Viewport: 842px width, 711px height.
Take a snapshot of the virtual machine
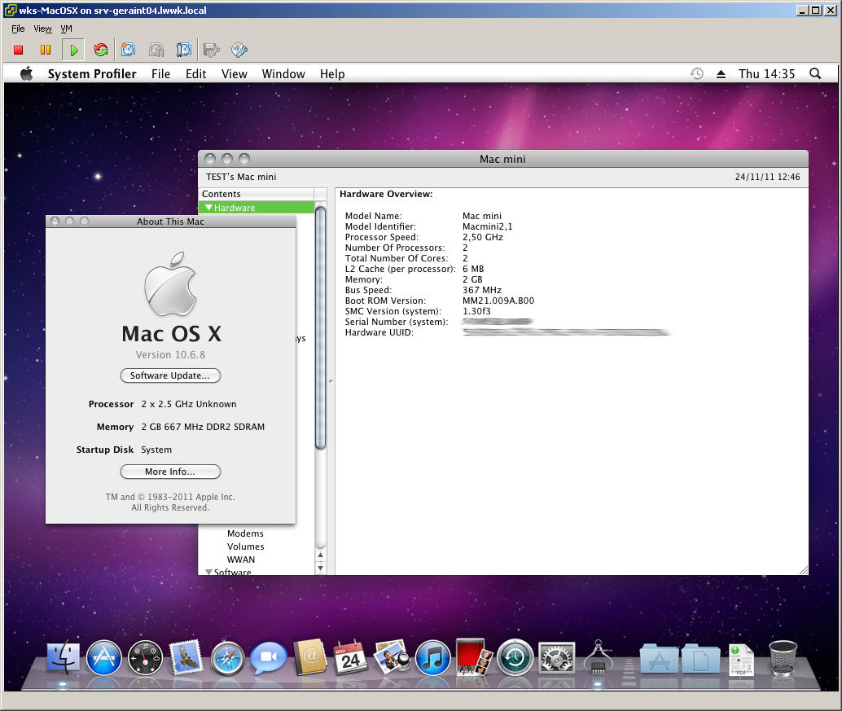[x=128, y=50]
